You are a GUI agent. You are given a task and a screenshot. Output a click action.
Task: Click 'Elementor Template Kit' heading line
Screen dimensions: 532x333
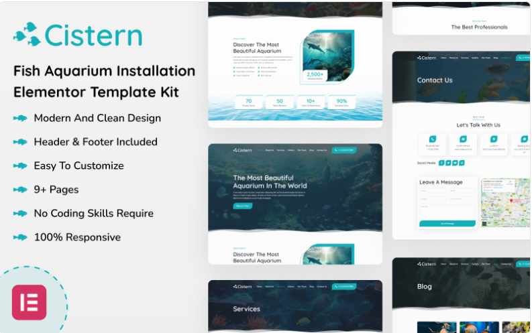click(96, 92)
